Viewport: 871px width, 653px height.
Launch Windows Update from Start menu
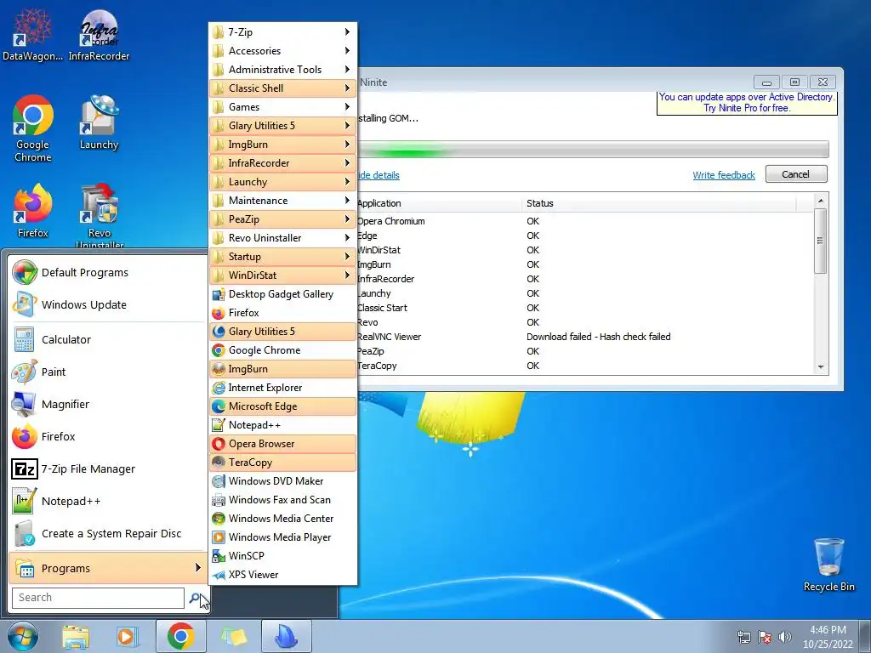click(107, 305)
